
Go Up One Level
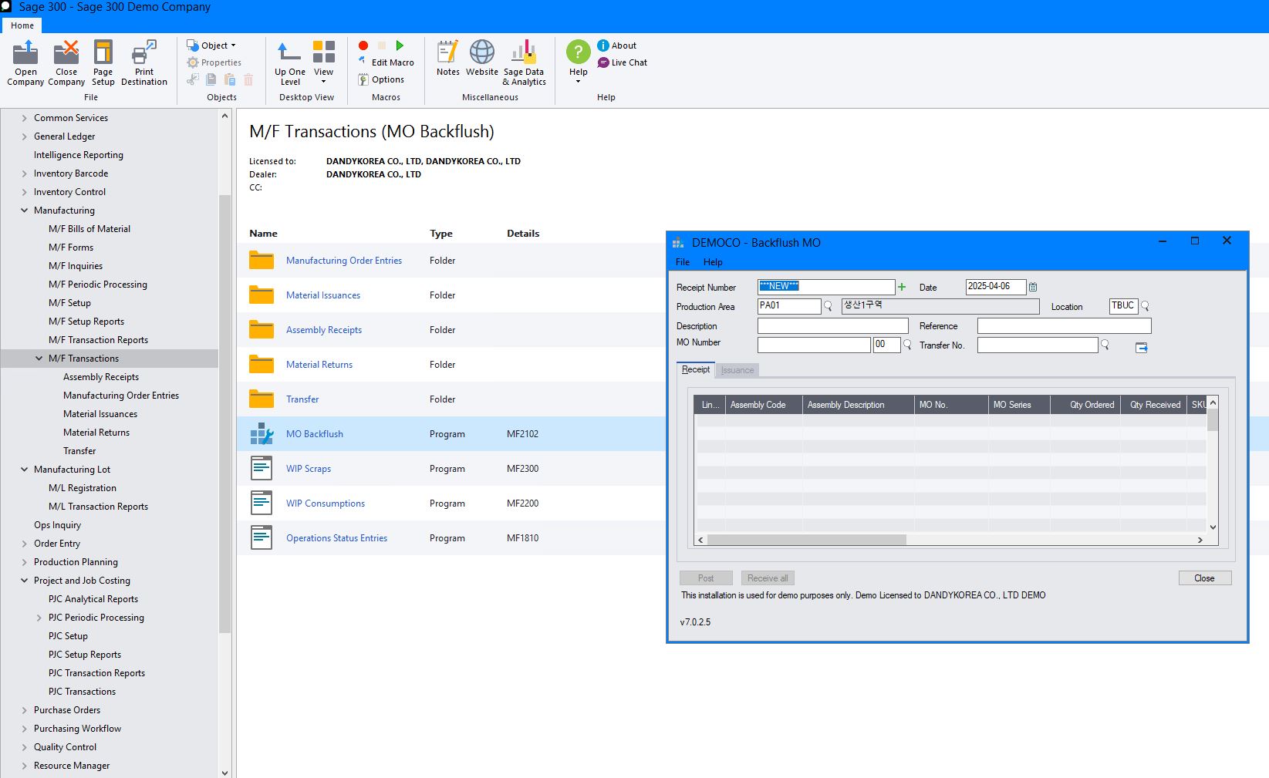[290, 62]
